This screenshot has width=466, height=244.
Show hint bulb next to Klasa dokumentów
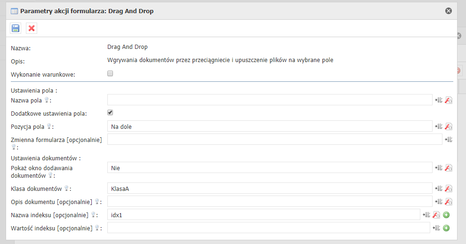coord(66,188)
